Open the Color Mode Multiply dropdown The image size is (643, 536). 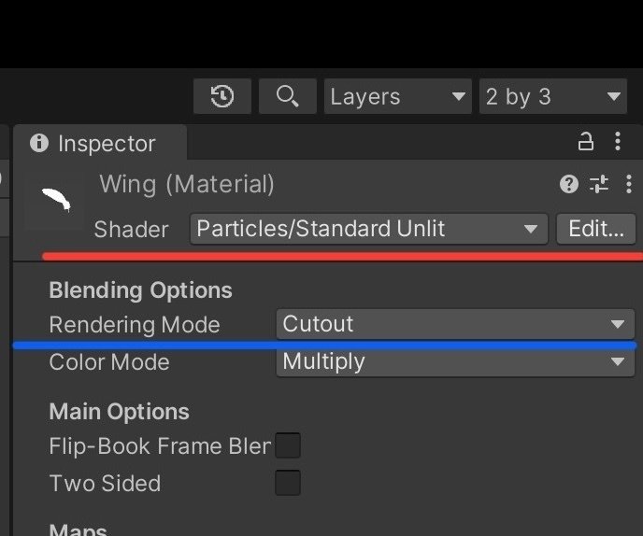click(455, 361)
